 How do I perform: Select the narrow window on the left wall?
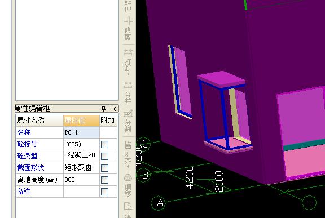(x=180, y=82)
